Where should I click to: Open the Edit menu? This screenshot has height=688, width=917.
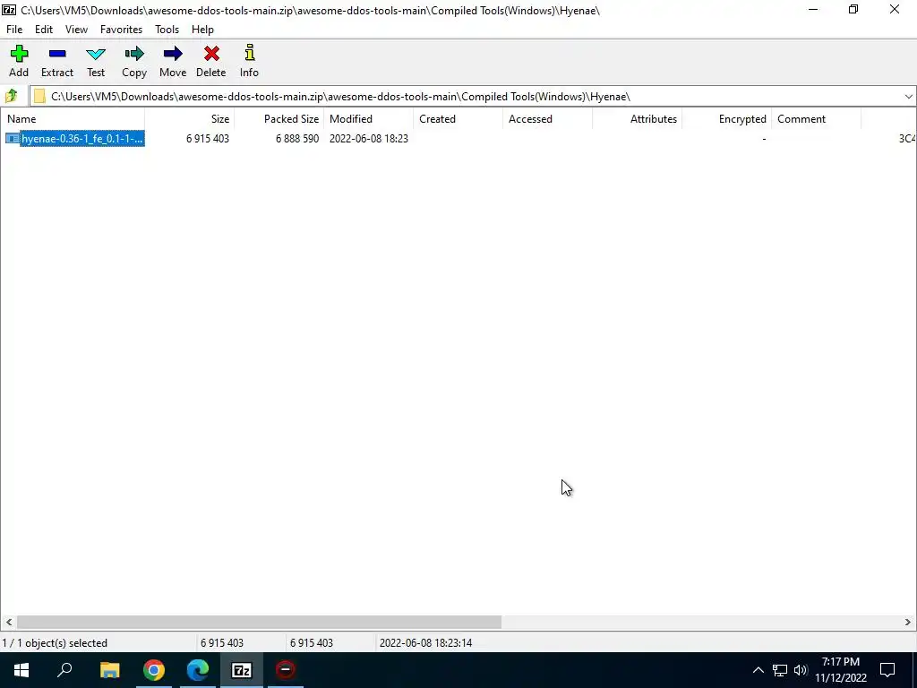[44, 30]
